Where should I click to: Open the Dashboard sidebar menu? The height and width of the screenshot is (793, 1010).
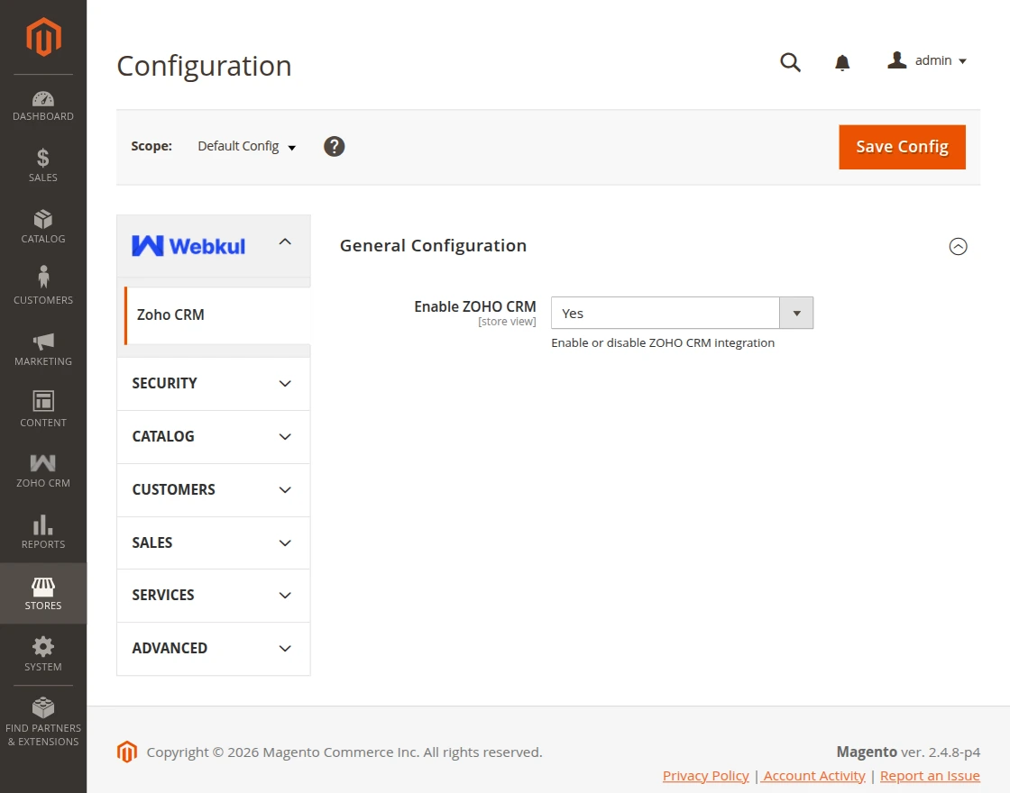(43, 106)
